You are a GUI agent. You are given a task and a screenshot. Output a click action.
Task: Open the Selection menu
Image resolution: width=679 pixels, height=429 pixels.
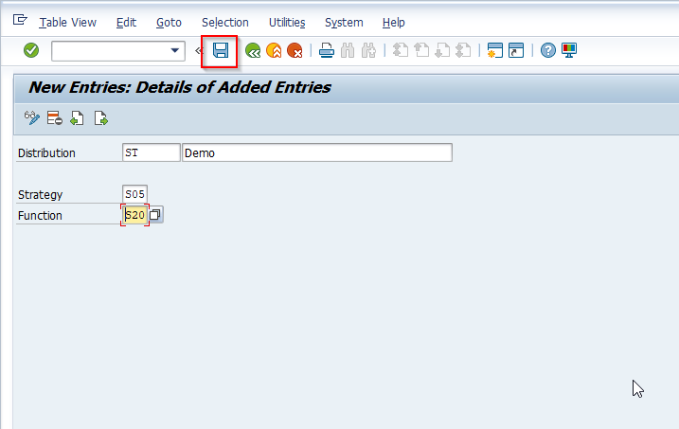[x=225, y=23]
